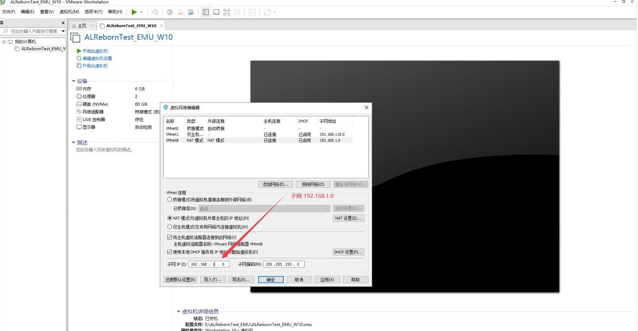The width and height of the screenshot is (638, 331).
Task: Click the 添加网络(E)... button
Action: click(275, 184)
